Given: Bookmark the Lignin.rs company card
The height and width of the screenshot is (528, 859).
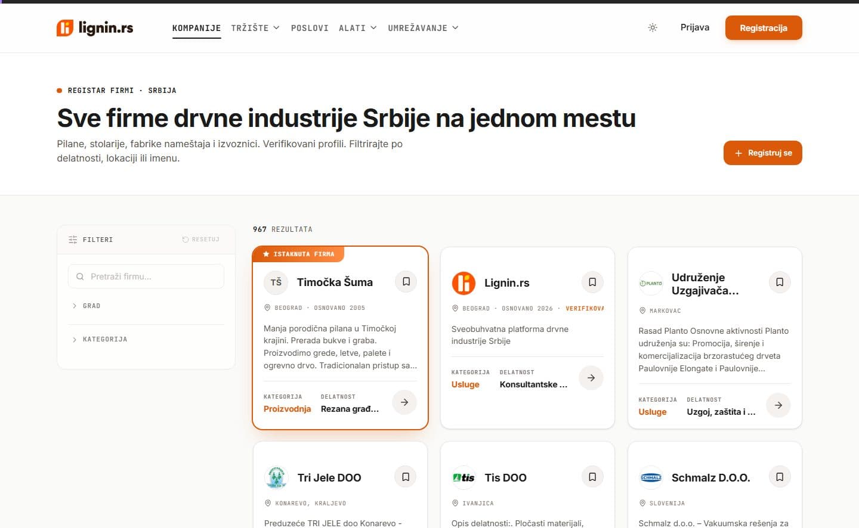Looking at the screenshot, I should [x=592, y=282].
